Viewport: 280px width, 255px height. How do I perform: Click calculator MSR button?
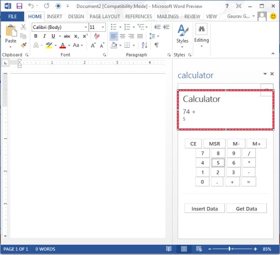[215, 144]
